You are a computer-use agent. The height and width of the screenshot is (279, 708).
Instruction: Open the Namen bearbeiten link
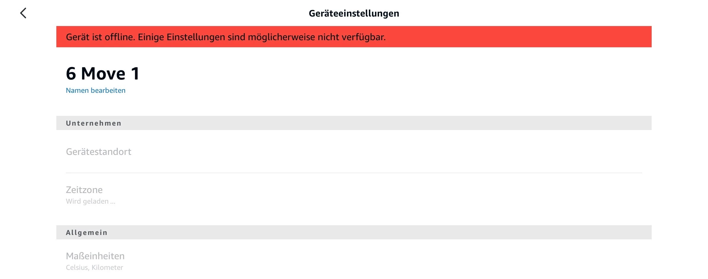click(95, 90)
